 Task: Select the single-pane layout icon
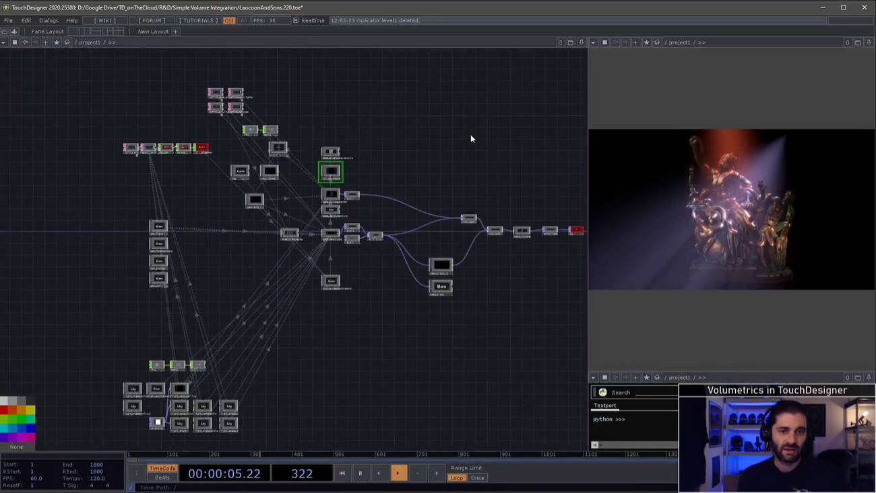coord(73,32)
